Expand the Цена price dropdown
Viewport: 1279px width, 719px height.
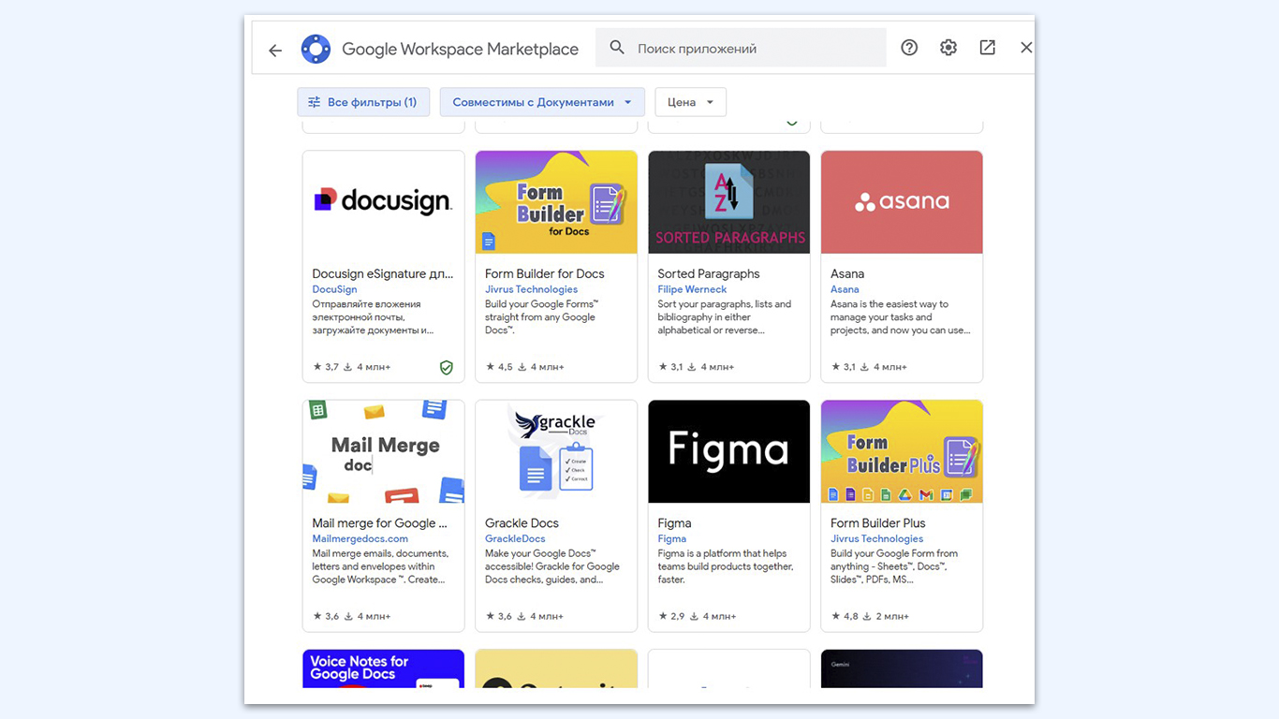[x=691, y=102]
